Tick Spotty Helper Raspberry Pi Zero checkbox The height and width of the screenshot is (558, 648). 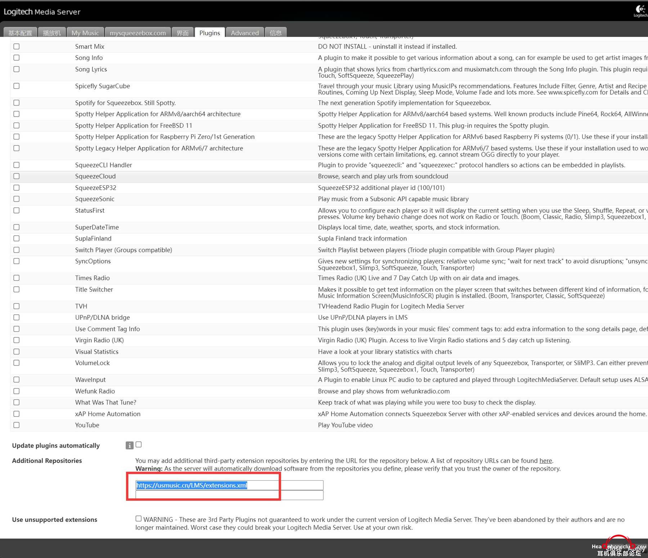[17, 137]
